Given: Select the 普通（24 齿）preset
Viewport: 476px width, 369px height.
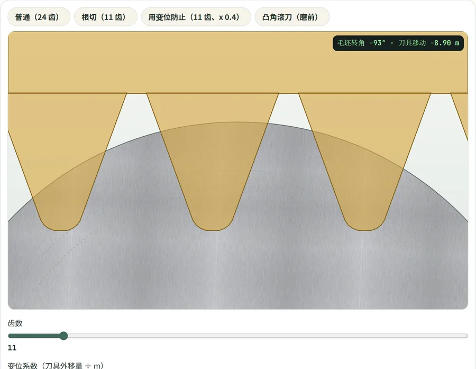Looking at the screenshot, I should point(39,17).
